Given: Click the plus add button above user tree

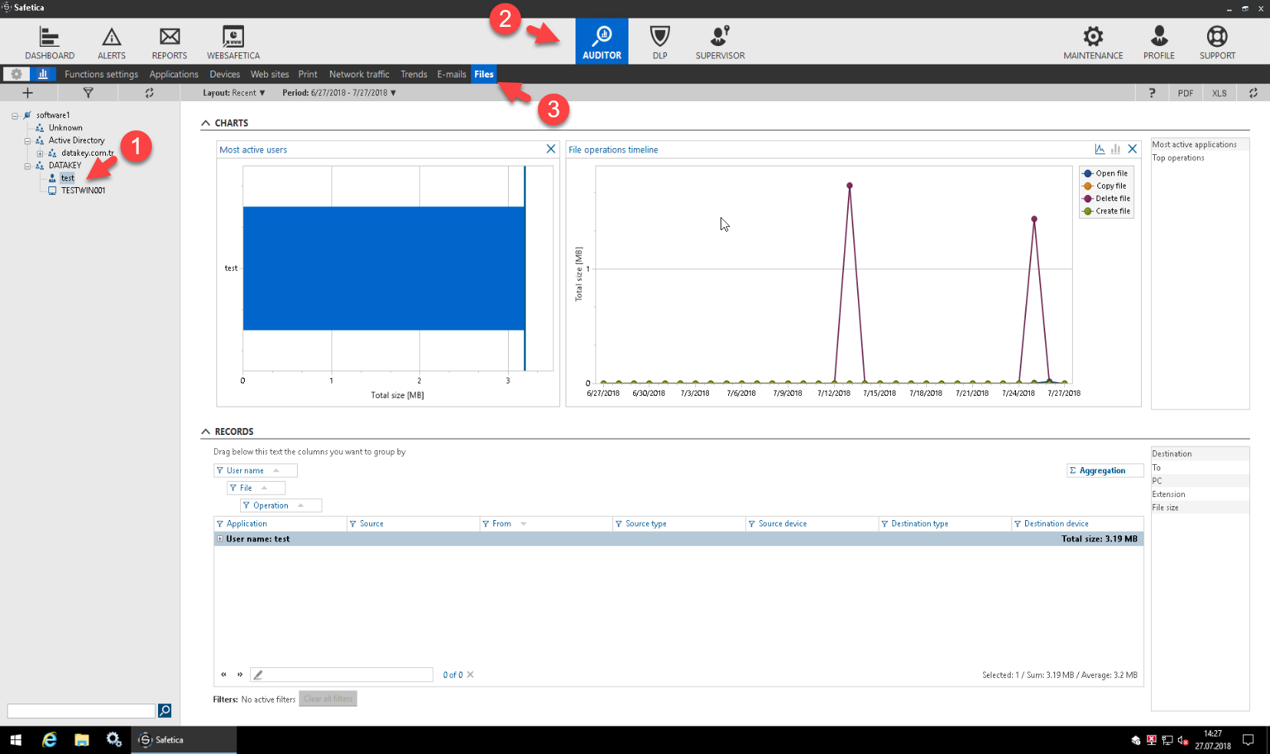Looking at the screenshot, I should (x=28, y=93).
